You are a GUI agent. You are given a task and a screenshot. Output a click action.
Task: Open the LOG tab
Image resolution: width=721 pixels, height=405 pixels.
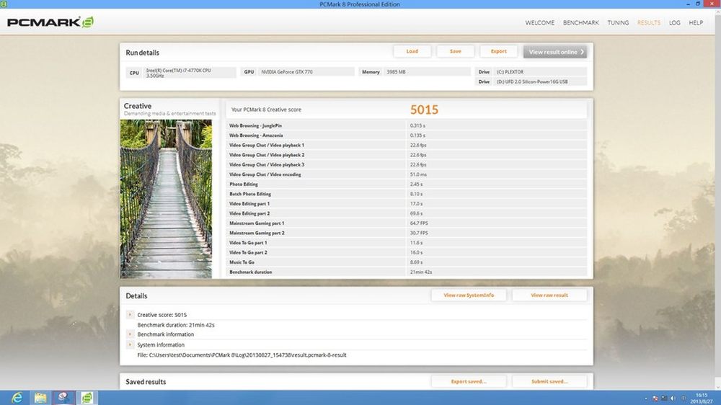[x=675, y=22]
